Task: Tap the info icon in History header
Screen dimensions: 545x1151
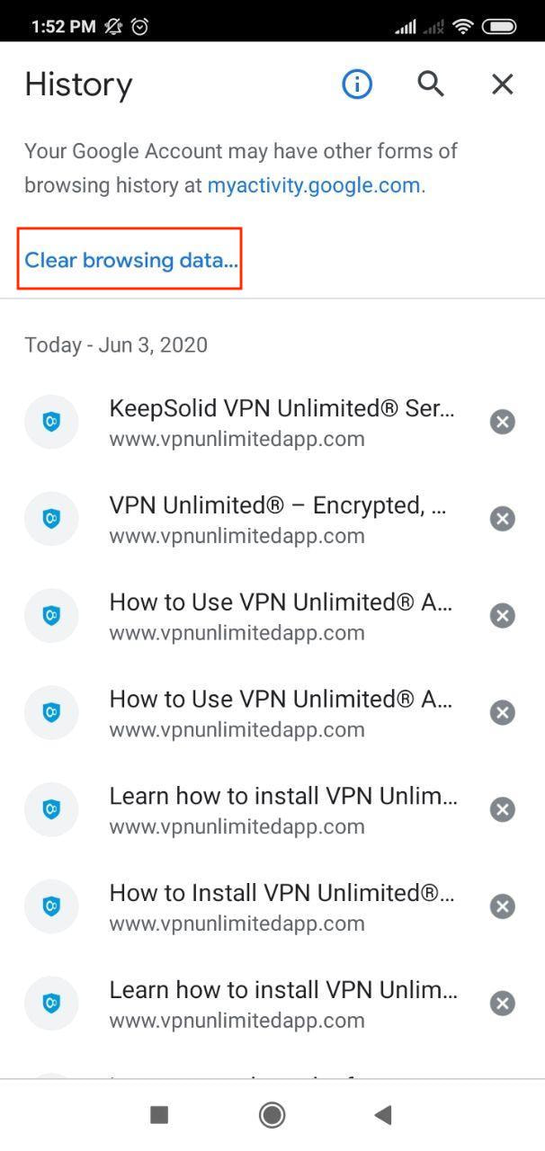Action: [x=357, y=85]
